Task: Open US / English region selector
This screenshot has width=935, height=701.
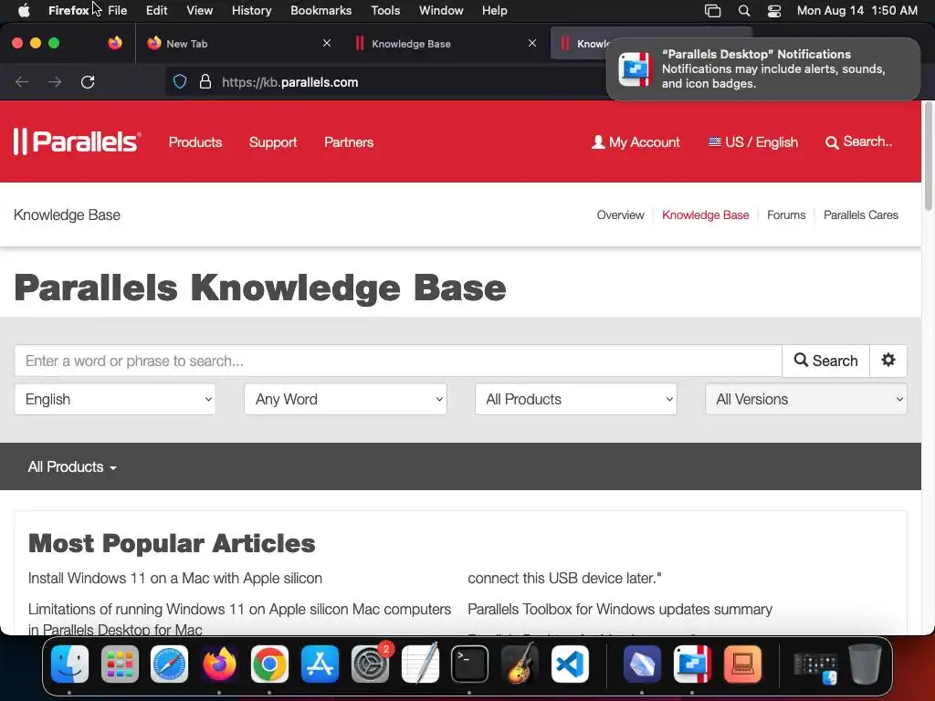Action: click(x=753, y=141)
